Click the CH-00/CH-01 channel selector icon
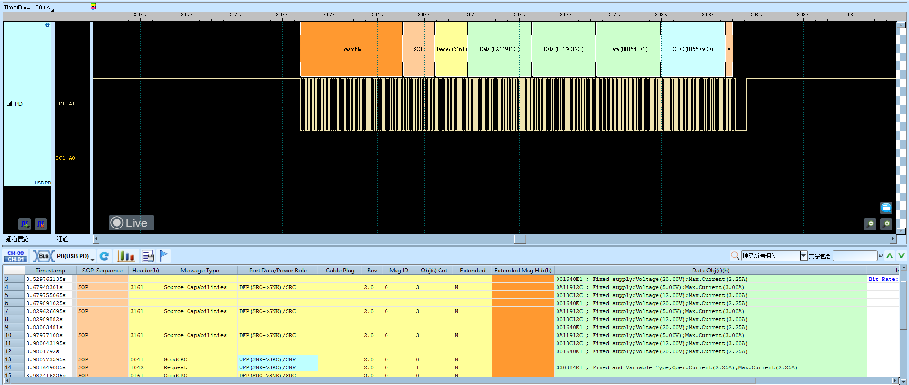 pyautogui.click(x=16, y=256)
